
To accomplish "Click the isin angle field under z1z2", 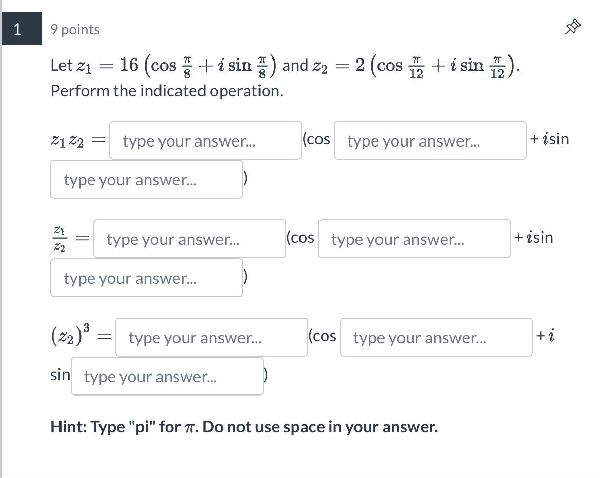I will coord(146,179).
